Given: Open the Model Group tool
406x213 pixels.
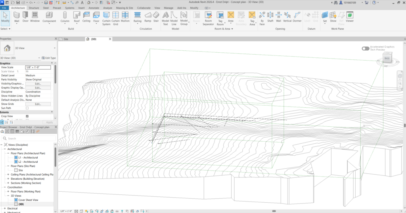Looking at the screenshot, I should pos(184,19).
